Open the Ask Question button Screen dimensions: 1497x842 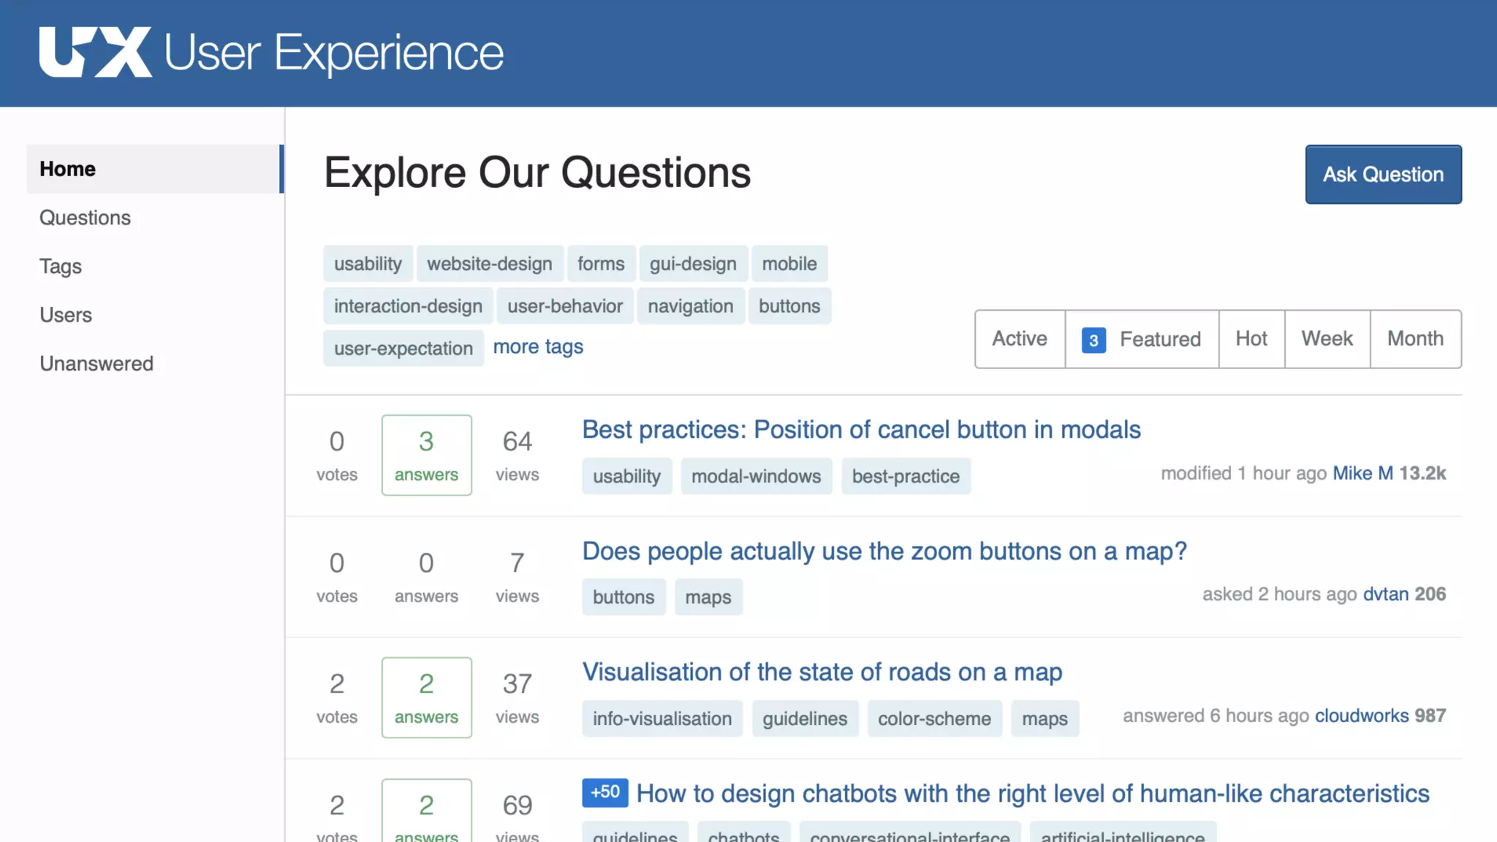point(1383,174)
